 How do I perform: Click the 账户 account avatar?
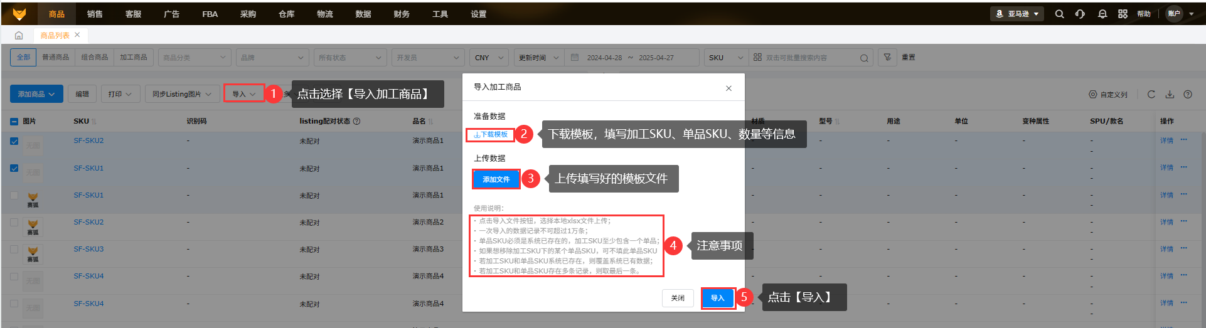(1174, 14)
